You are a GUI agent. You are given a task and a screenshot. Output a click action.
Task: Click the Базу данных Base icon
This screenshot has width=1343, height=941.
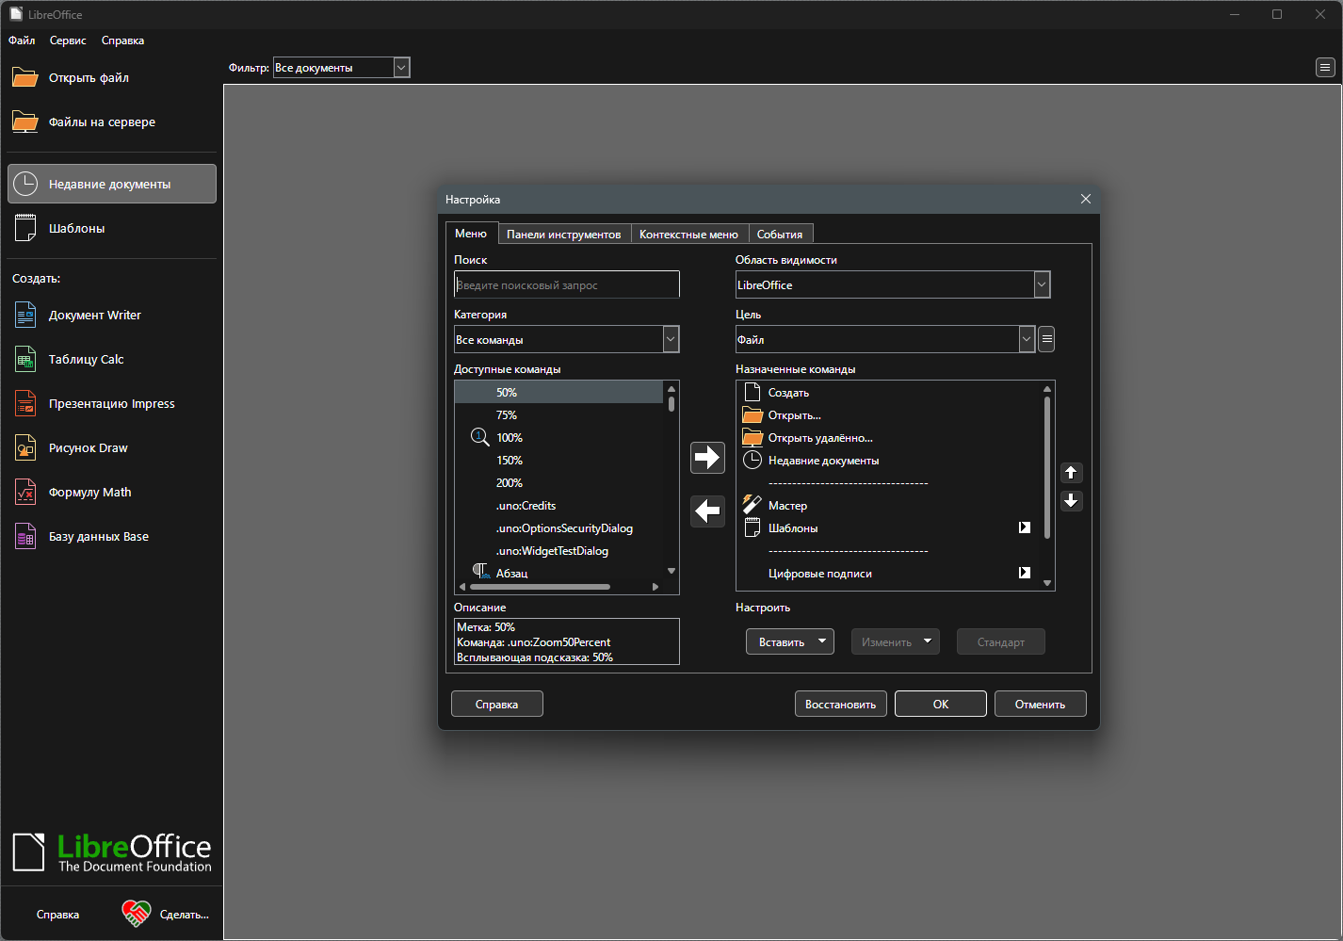[25, 536]
